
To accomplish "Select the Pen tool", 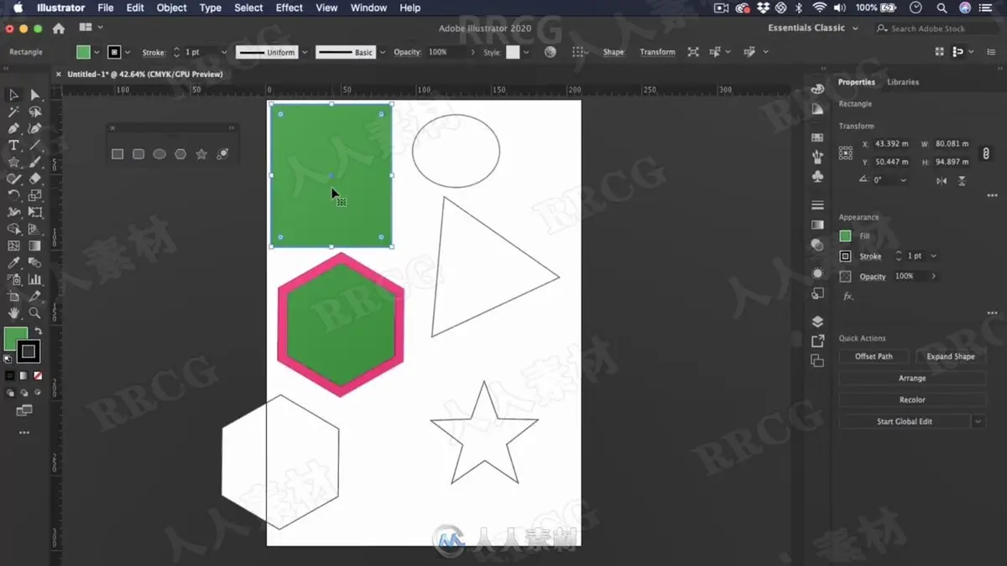I will coord(13,128).
